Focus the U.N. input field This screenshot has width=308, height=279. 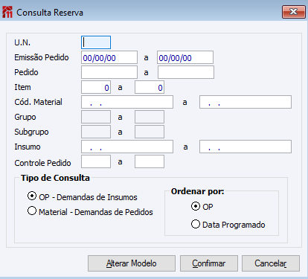coord(96,42)
